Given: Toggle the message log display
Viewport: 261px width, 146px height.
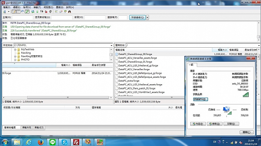Looking at the screenshot, I should pos(14,12).
